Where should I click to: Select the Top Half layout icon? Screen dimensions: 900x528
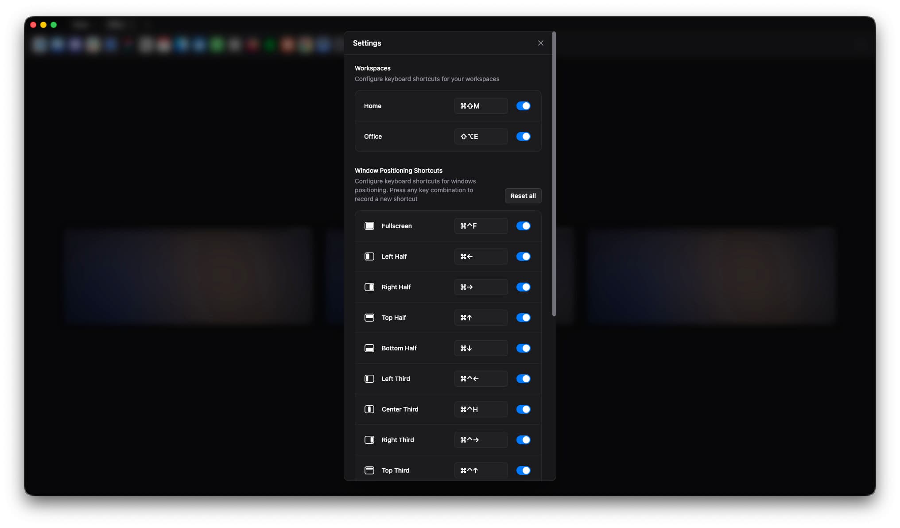[369, 317]
